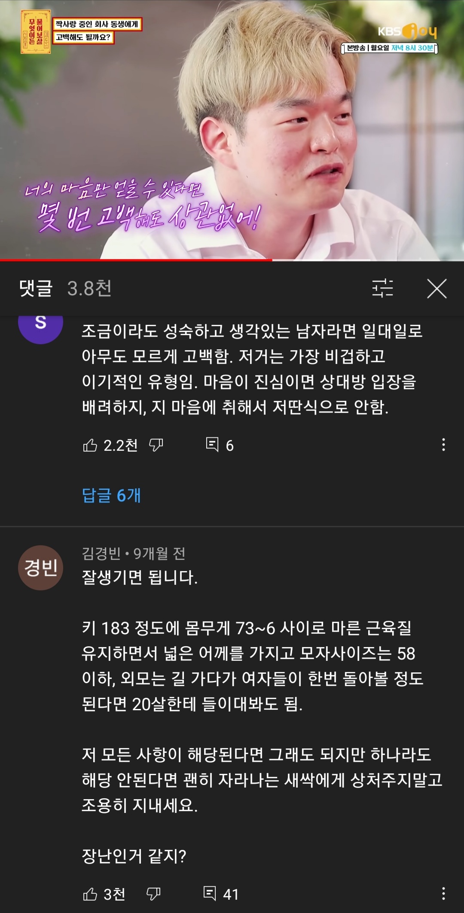Like the comment with 2.2천 likes
This screenshot has width=464, height=913.
tap(90, 445)
